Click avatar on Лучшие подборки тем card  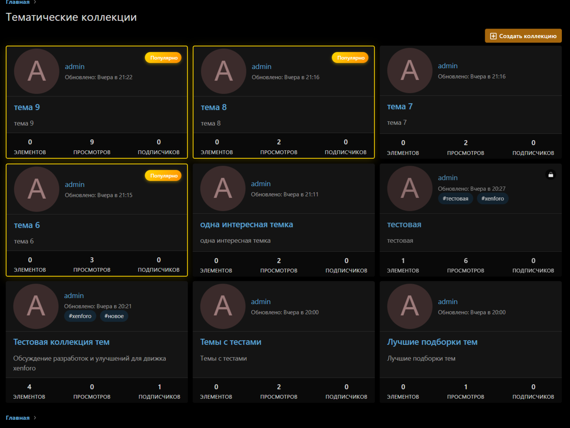tap(410, 306)
